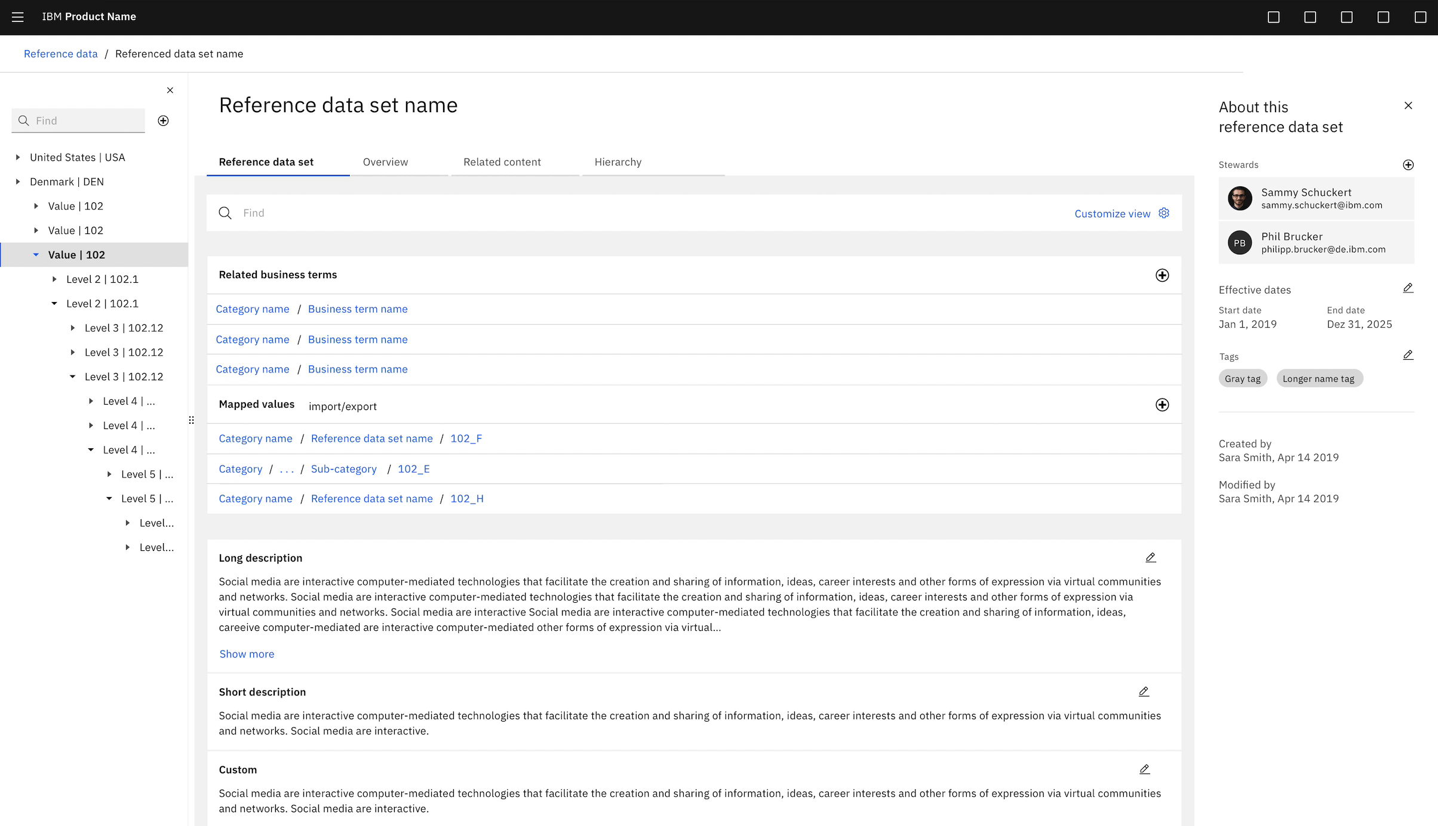Edit the Custom field text
This screenshot has width=1438, height=826.
coord(1144,769)
